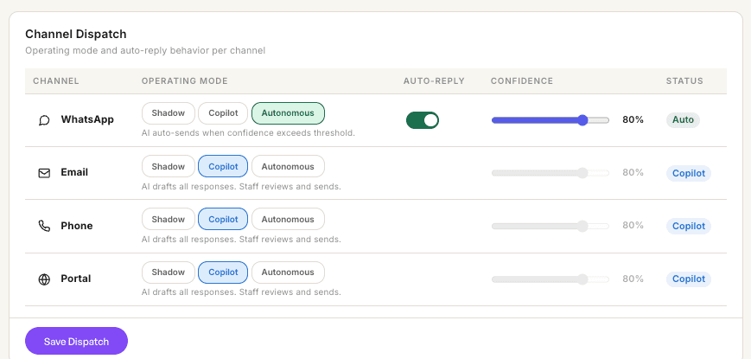Enable Autonomous mode for Phone

(288, 219)
